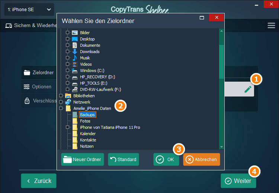
Task: Select the Fotos folder icon
Action: [75, 121]
